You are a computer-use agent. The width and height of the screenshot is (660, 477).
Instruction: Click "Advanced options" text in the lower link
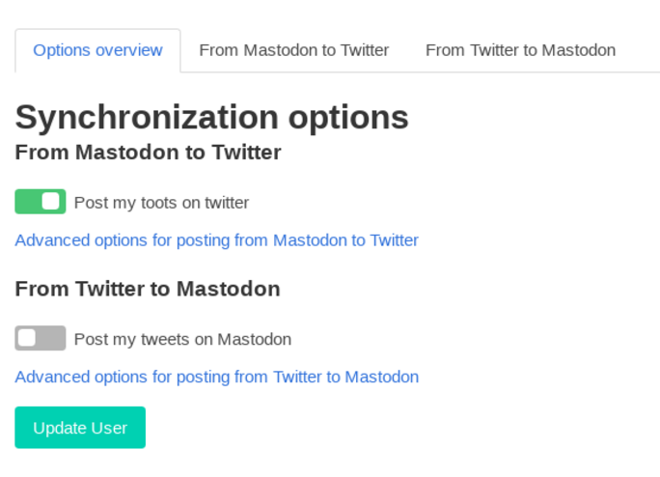pos(73,377)
